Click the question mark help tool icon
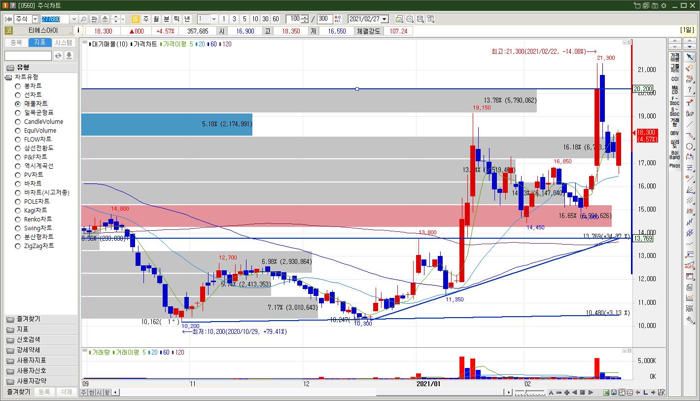The height and width of the screenshot is (401, 700). tap(690, 90)
